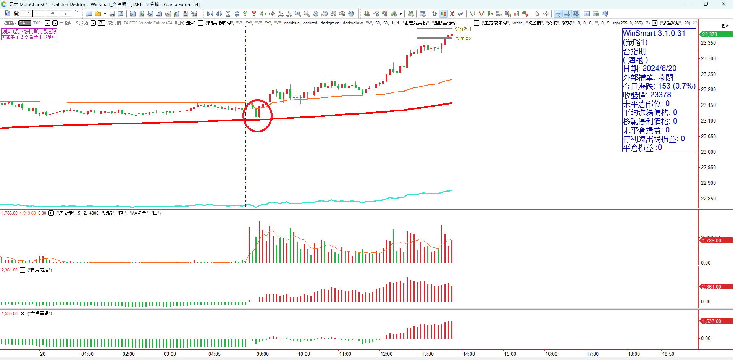
Task: Click the compress bar spacing icon
Action: pyautogui.click(x=210, y=14)
